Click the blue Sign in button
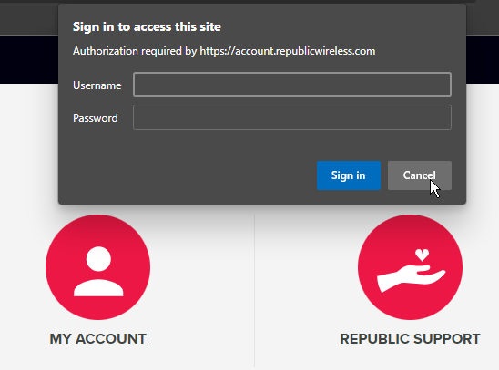Image resolution: width=499 pixels, height=370 pixels. 349,175
